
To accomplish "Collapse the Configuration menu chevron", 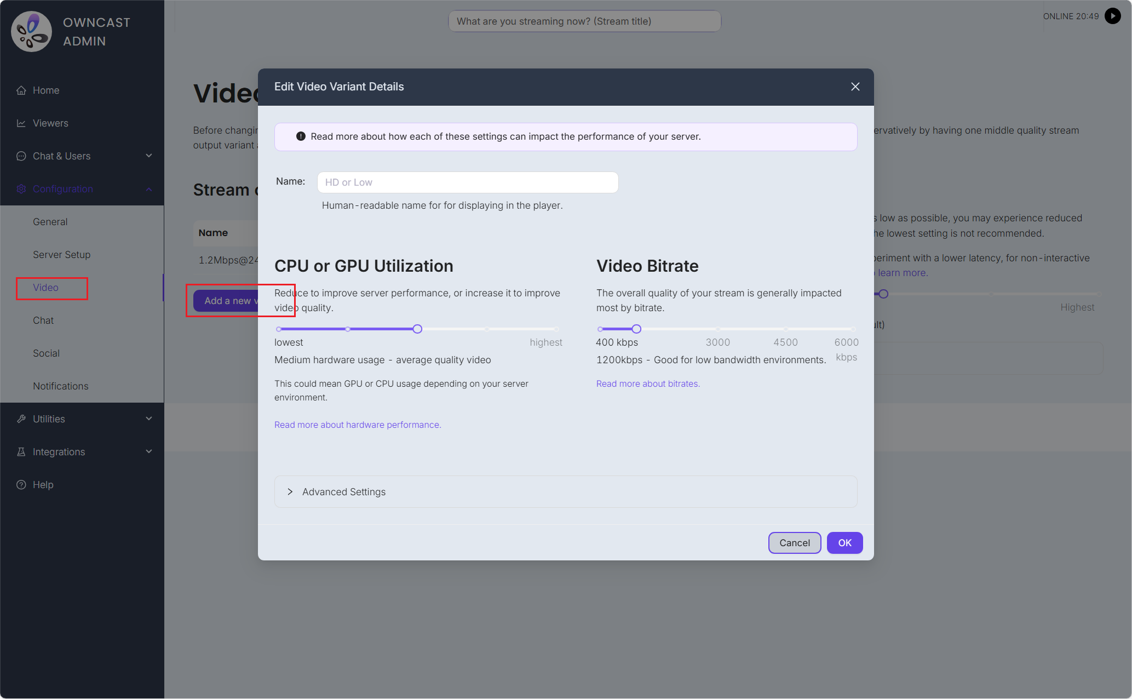I will (149, 189).
